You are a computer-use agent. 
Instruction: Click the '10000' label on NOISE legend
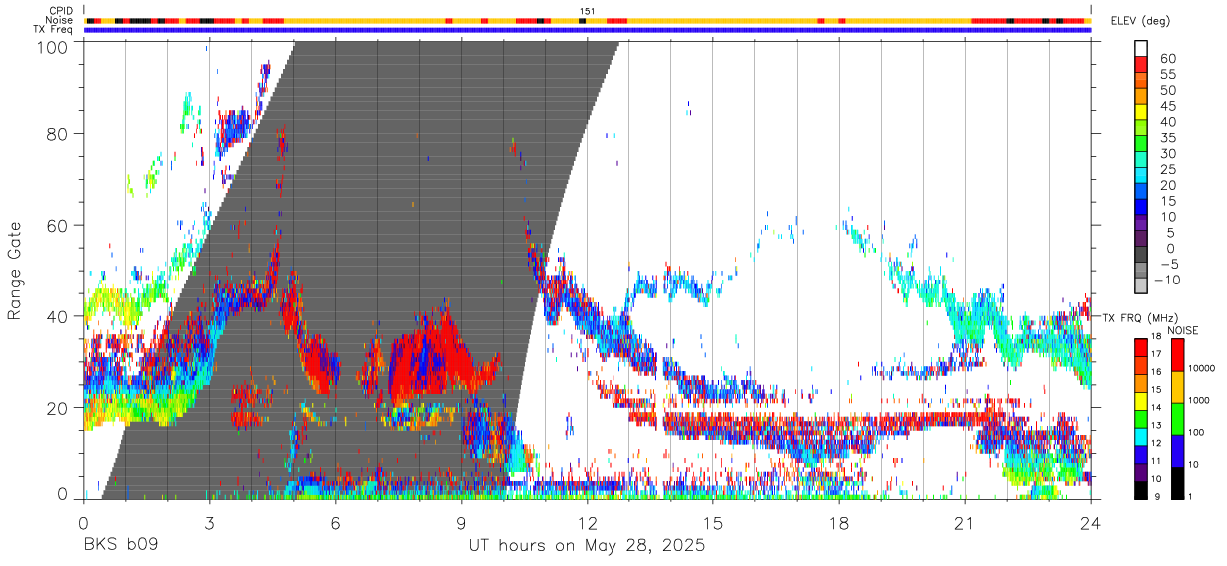(x=1202, y=368)
